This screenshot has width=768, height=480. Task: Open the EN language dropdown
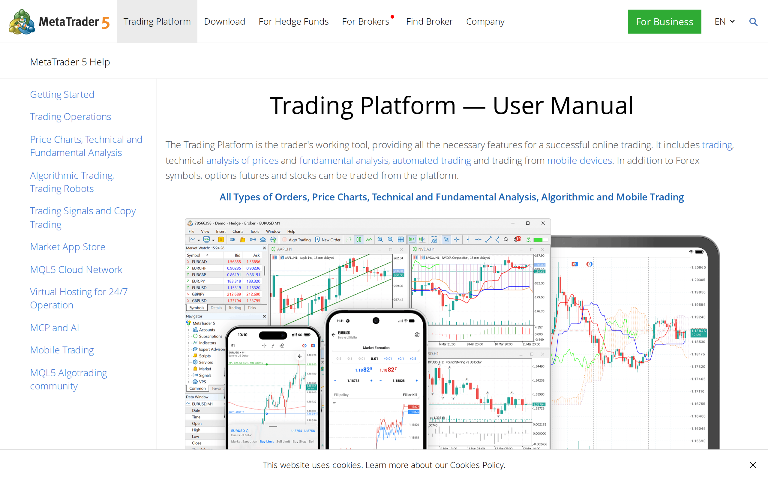coord(724,22)
